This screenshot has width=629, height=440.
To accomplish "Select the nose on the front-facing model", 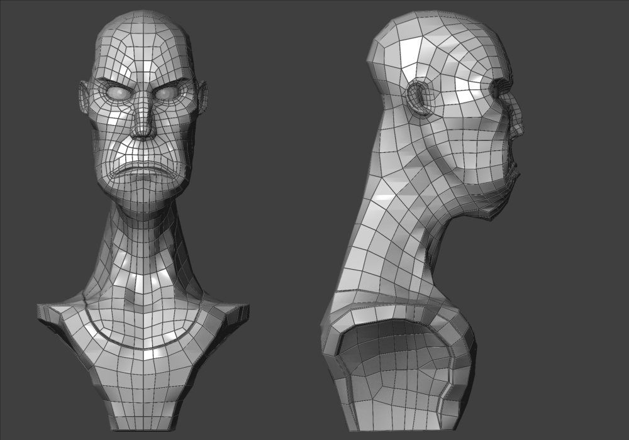I will coord(143,126).
